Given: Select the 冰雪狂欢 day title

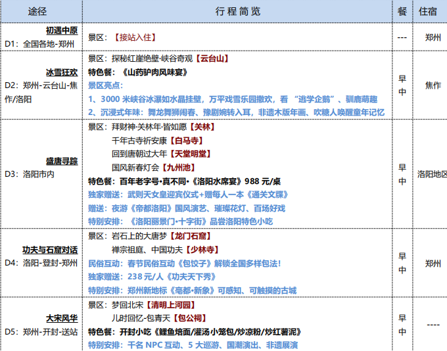Looking at the screenshot, I should pyautogui.click(x=62, y=72).
